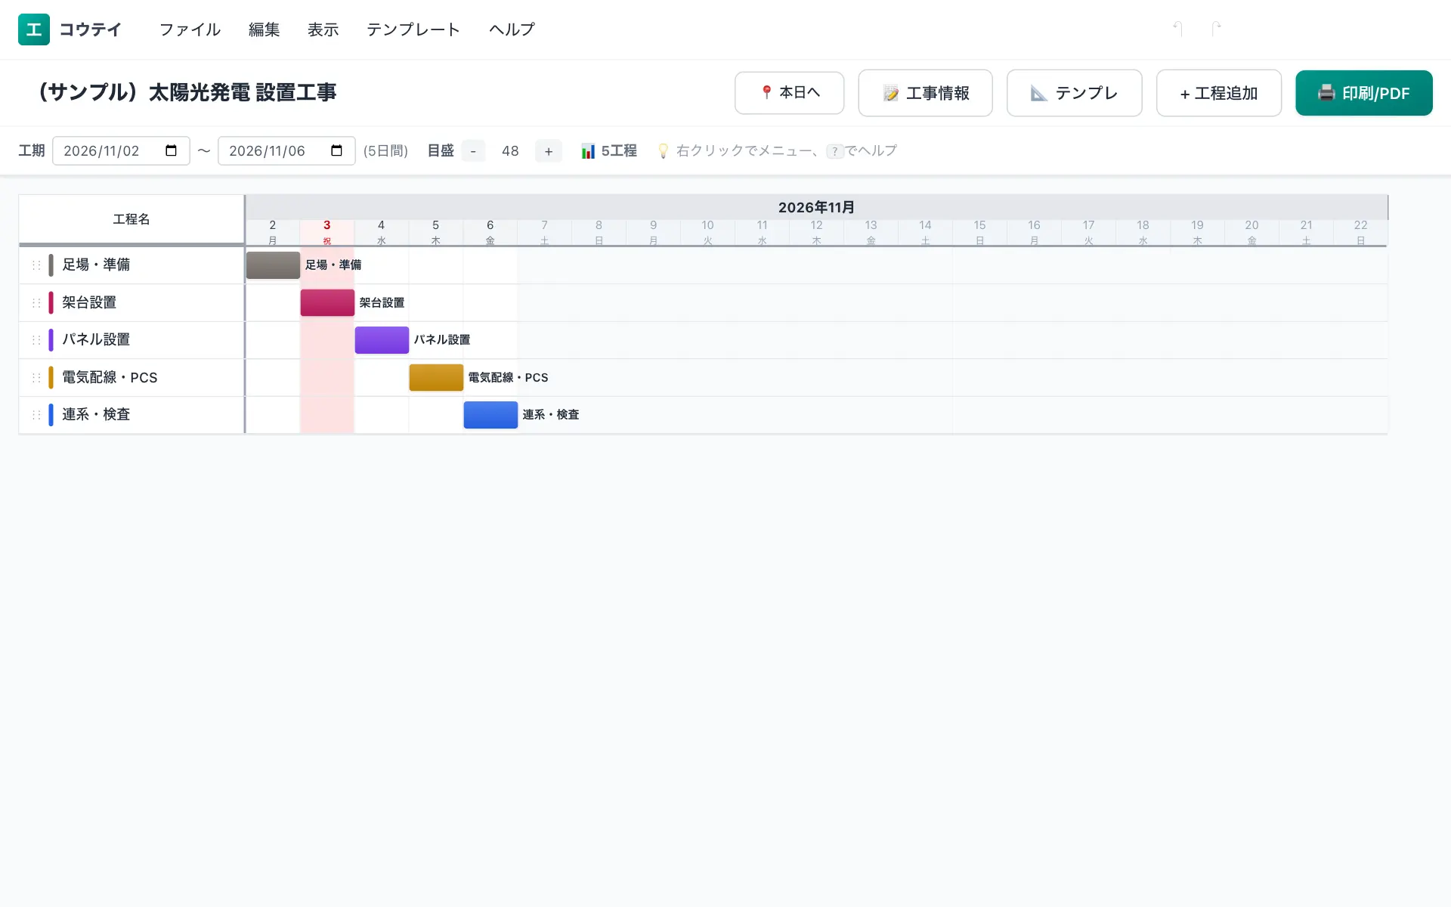
Task: Grab drag handle of 連系・検査 row
Action: point(36,415)
